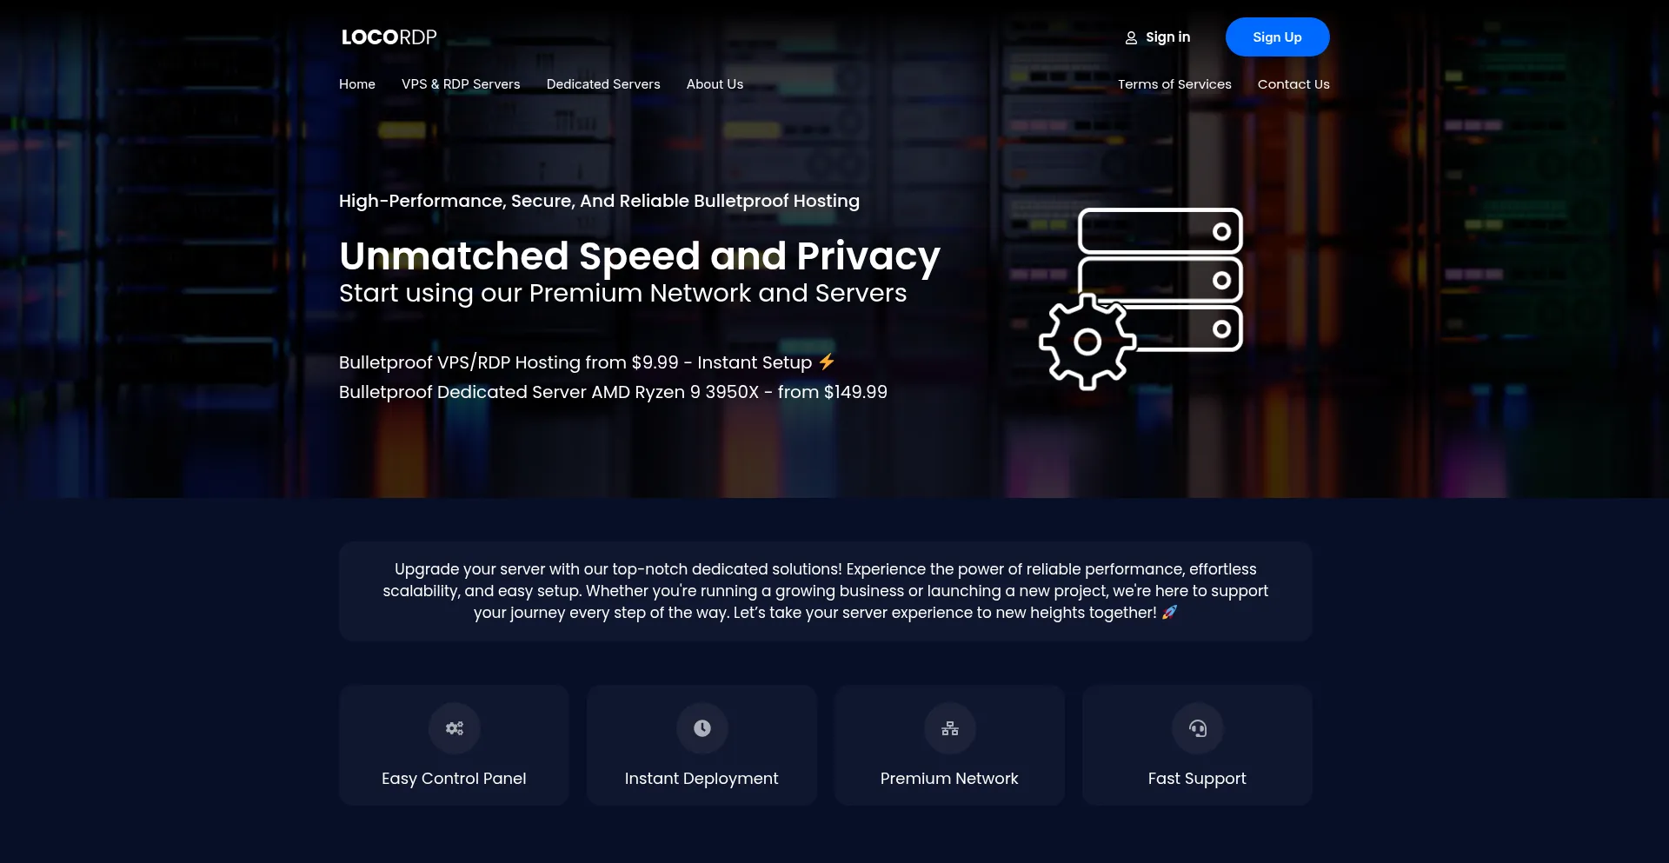Click the Easy Control Panel gears icon
The width and height of the screenshot is (1669, 863).
click(x=454, y=728)
